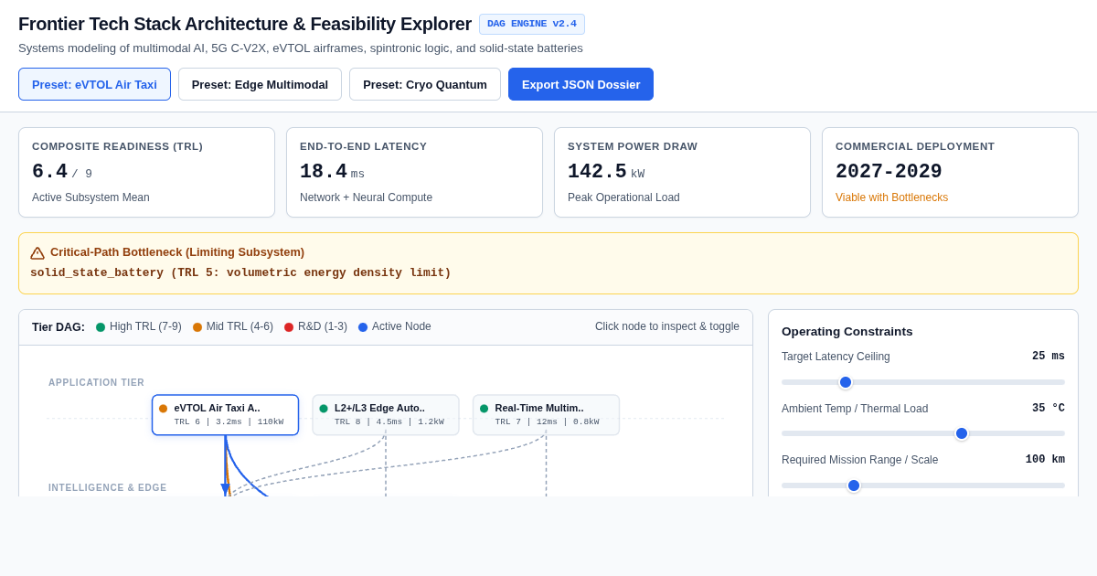Image resolution: width=1097 pixels, height=576 pixels.
Task: Click the Active Node blue legend dot
Action: pyautogui.click(x=363, y=327)
